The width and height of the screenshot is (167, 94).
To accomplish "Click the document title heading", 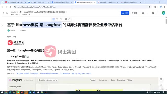I will click(x=65, y=25).
